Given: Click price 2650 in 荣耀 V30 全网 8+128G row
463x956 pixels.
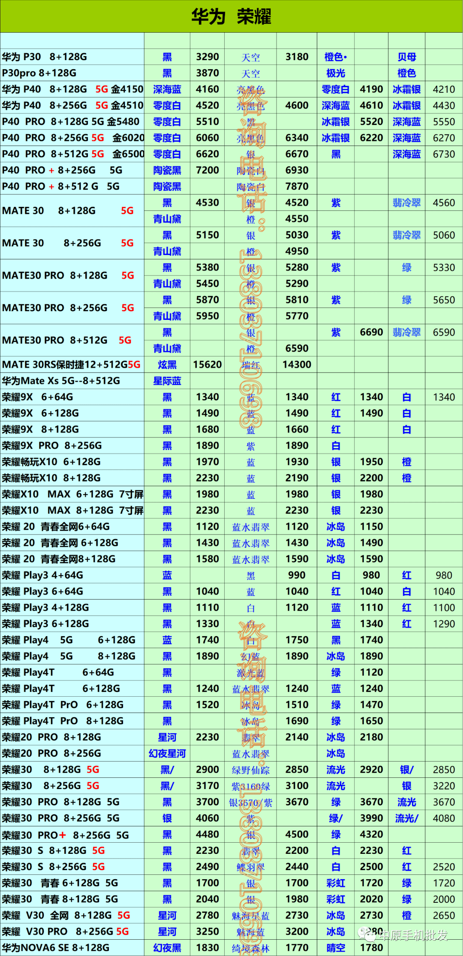Looking at the screenshot, I should click(x=444, y=916).
